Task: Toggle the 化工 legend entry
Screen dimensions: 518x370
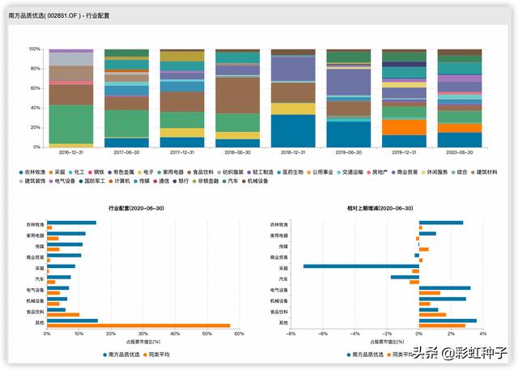Action: (x=76, y=172)
